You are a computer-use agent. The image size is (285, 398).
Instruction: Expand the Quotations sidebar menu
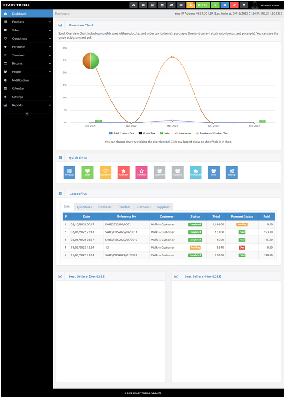click(x=27, y=39)
